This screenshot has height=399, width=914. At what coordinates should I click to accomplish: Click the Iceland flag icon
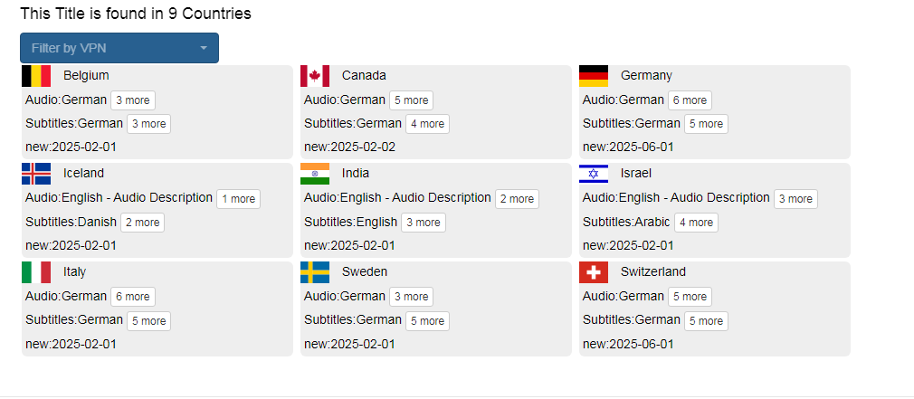tap(36, 174)
